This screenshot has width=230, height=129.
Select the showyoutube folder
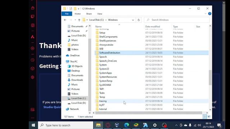(106, 45)
